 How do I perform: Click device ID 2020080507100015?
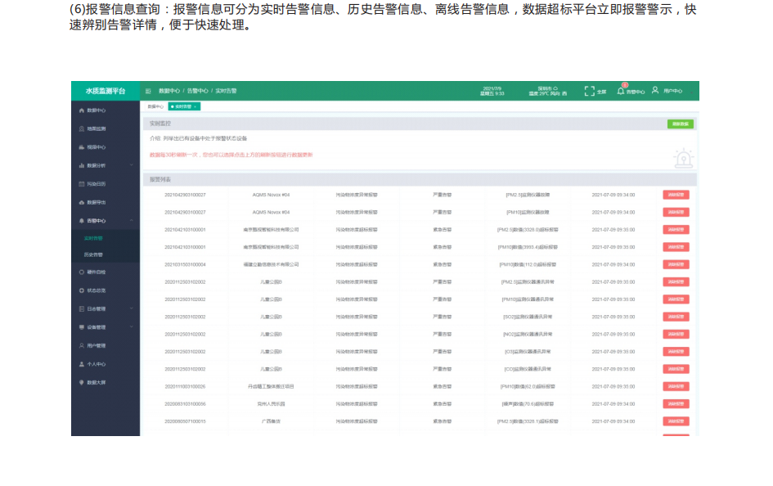(186, 421)
